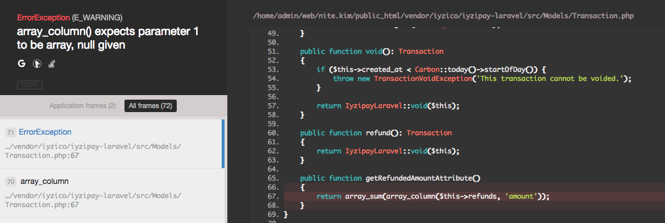Switch to Application frames (2) tab
The image size is (665, 223).
tap(82, 106)
